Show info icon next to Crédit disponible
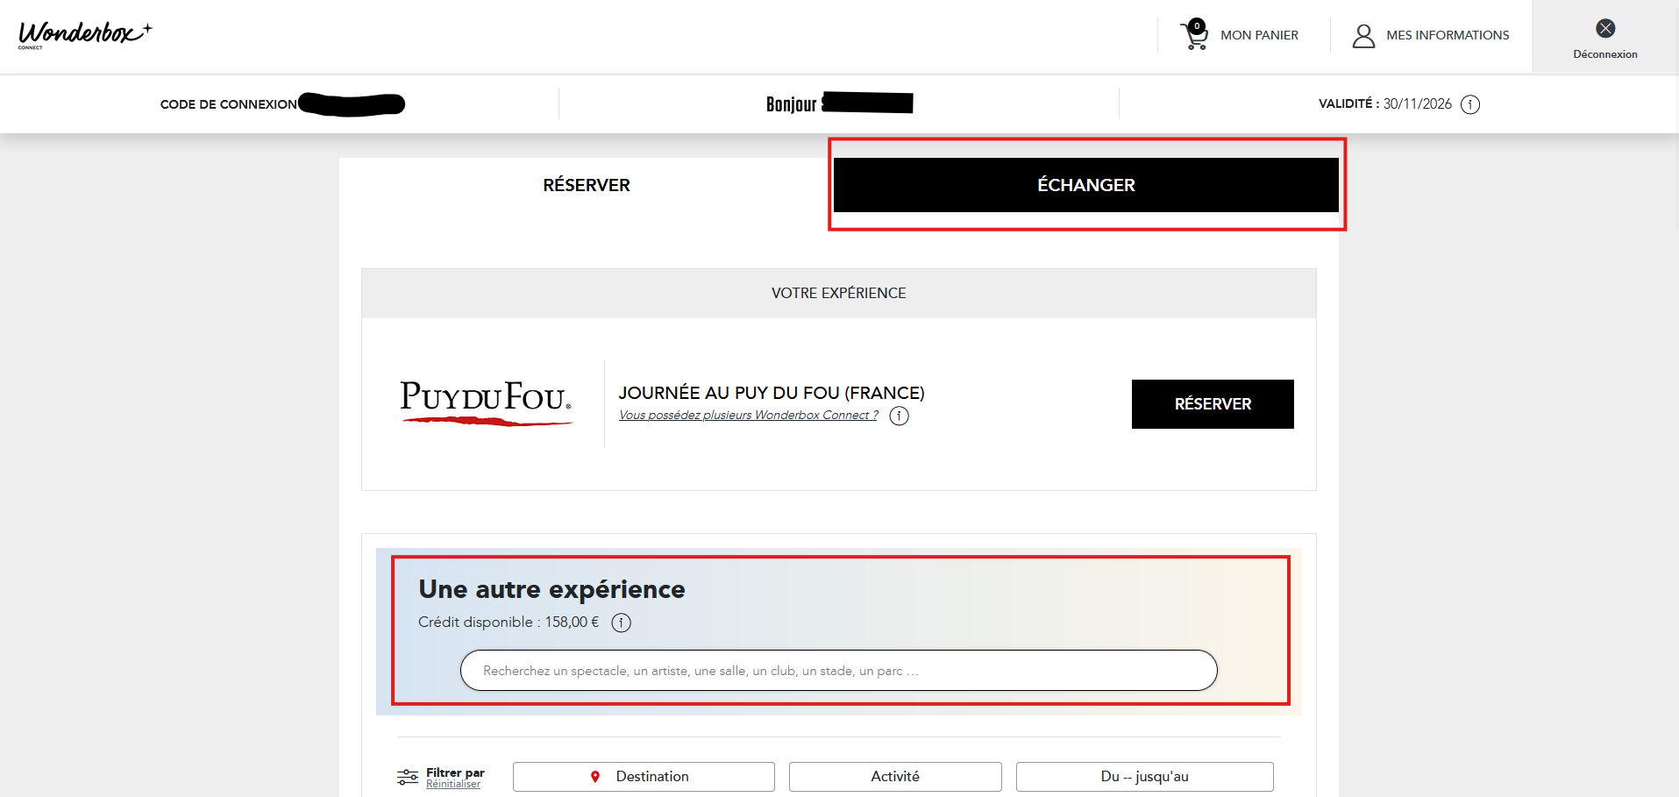 coord(621,623)
